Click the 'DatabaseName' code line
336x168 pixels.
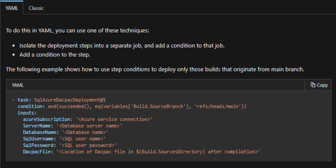(x=65, y=132)
